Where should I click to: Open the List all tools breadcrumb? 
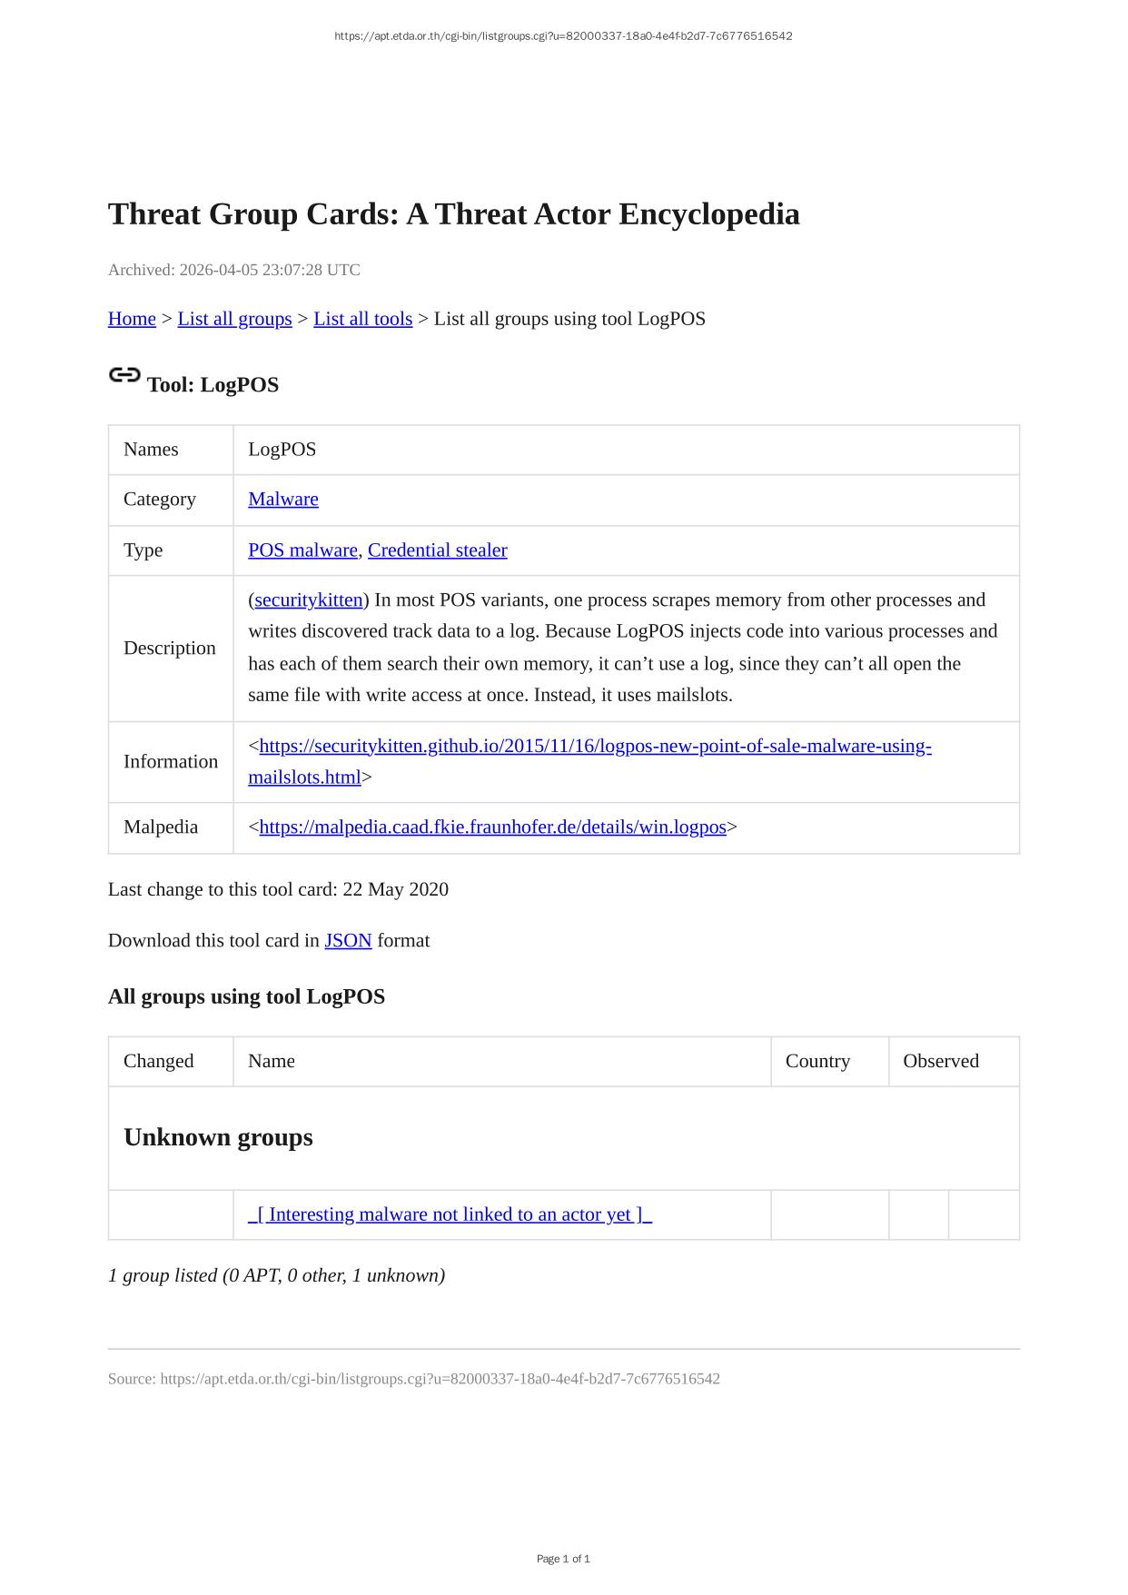pos(362,319)
